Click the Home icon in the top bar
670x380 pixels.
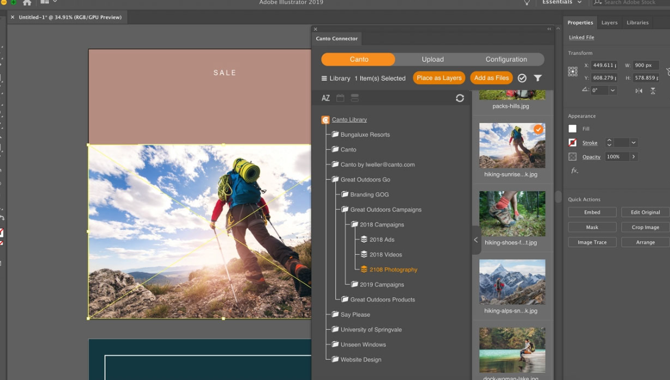(x=27, y=2)
